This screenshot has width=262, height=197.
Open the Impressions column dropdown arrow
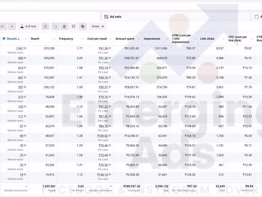167,39
